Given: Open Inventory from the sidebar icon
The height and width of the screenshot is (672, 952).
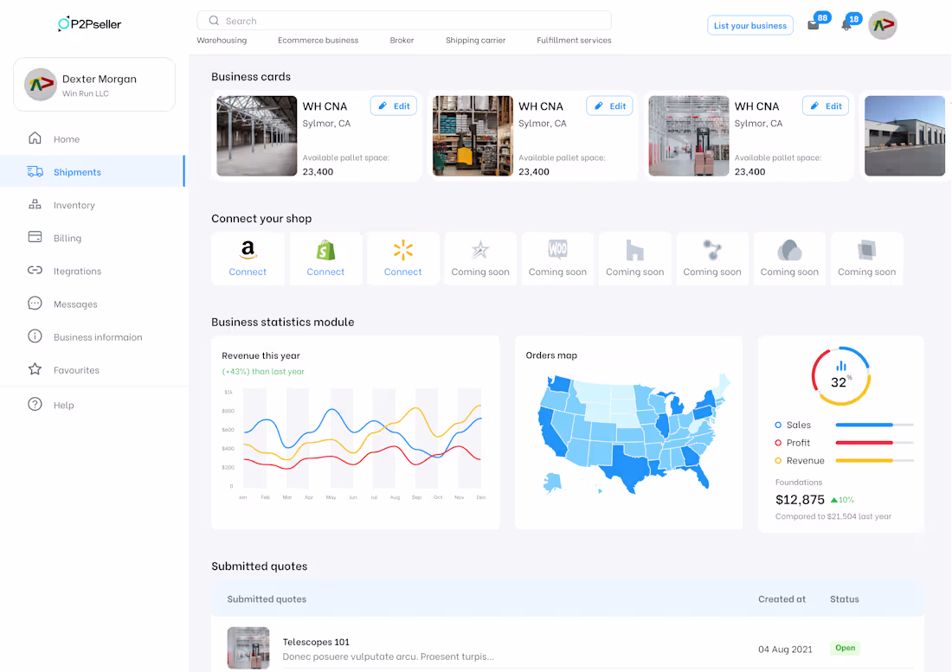Looking at the screenshot, I should click(x=35, y=205).
